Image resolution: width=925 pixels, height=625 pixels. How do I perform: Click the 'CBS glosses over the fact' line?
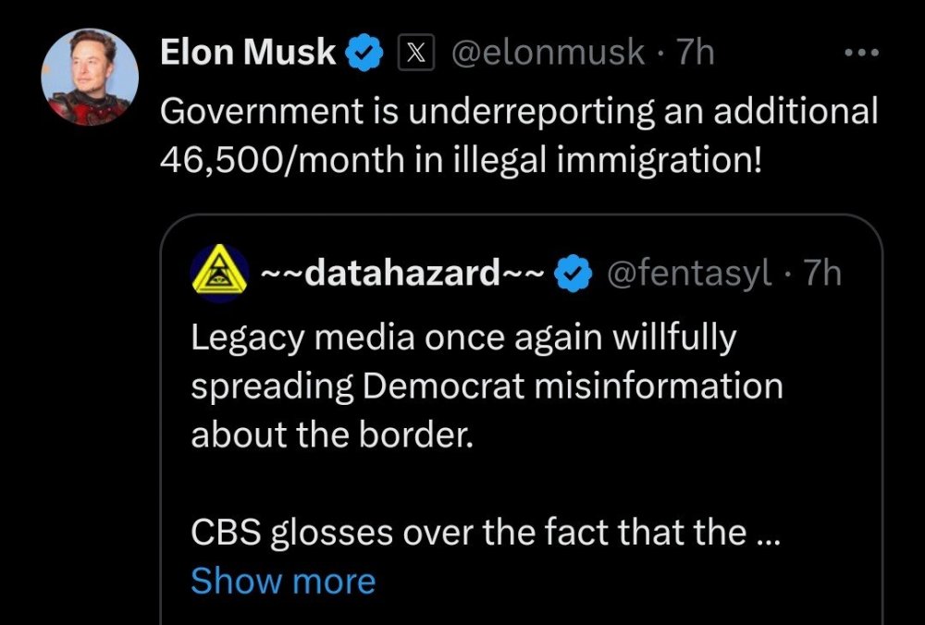(x=468, y=532)
